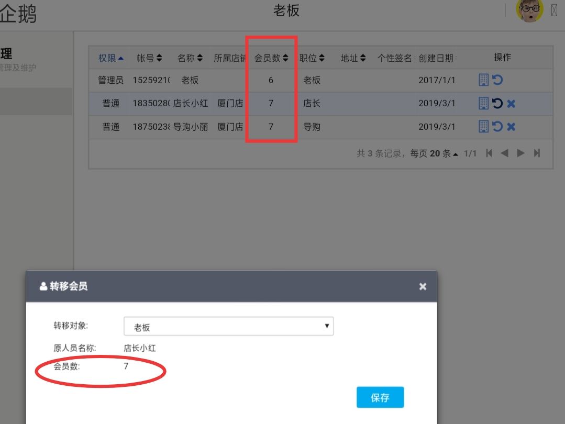Delete the 导购小丽 account
565x424 pixels.
pyautogui.click(x=511, y=127)
